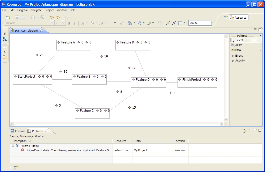
Task: Click the Fill Color bucket icon
Action: click(92, 23)
